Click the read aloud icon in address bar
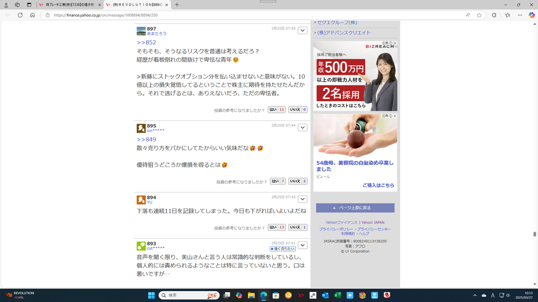This screenshot has width=538, height=302. click(468, 15)
